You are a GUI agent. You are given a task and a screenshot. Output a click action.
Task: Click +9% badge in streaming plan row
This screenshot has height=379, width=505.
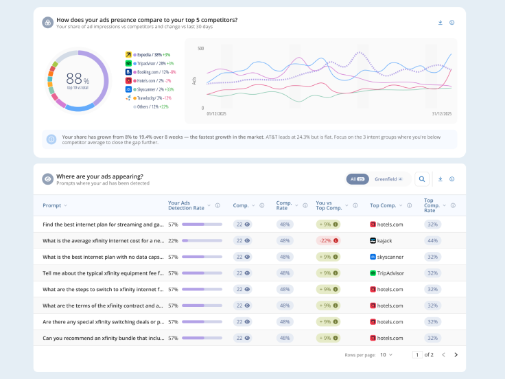point(328,225)
